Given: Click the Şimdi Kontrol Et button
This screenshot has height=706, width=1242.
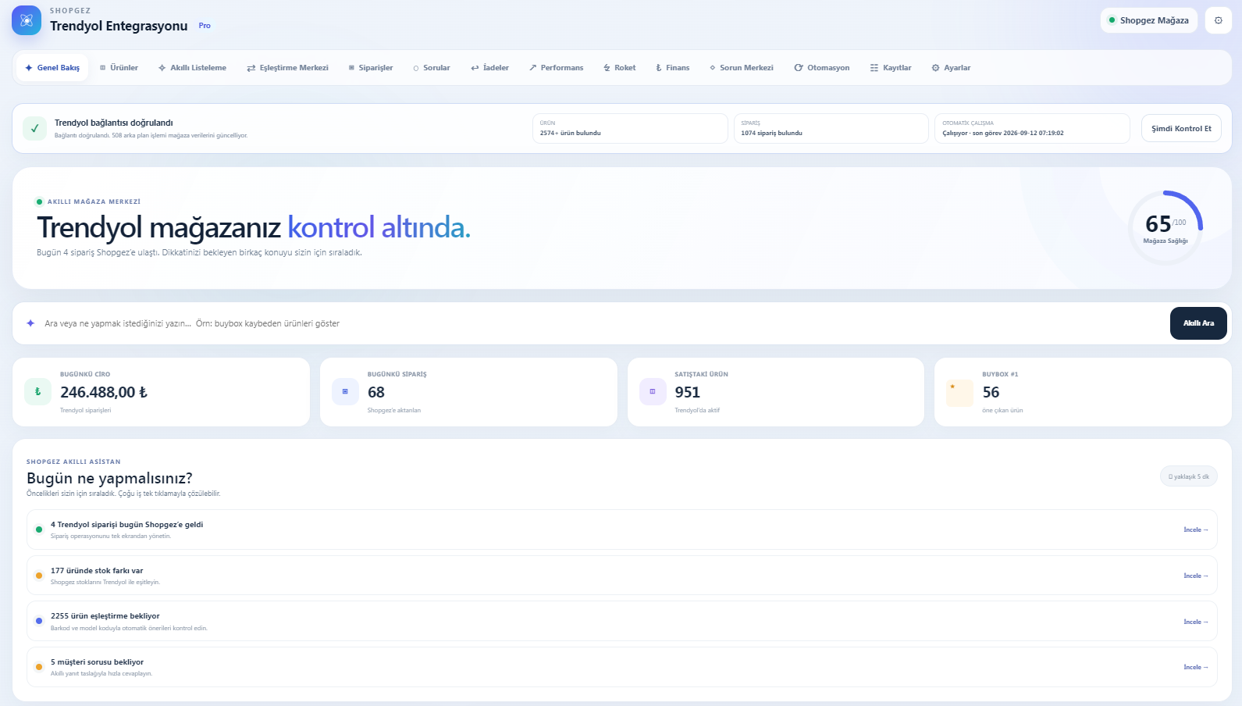Looking at the screenshot, I should click(x=1181, y=129).
